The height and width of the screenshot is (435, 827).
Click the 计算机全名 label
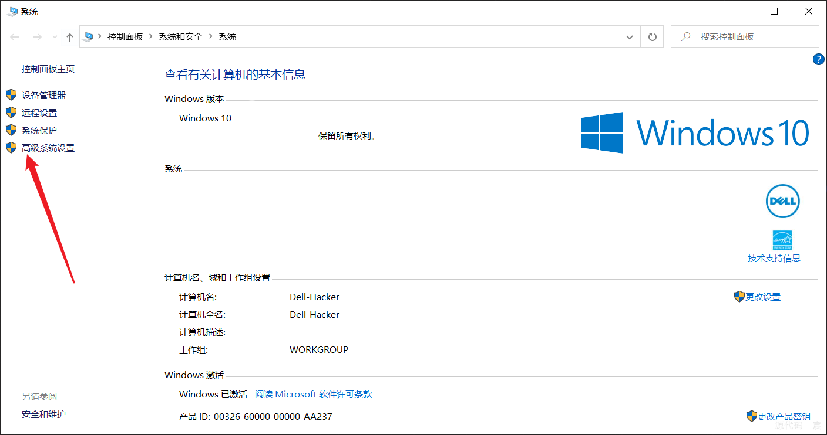tap(203, 314)
